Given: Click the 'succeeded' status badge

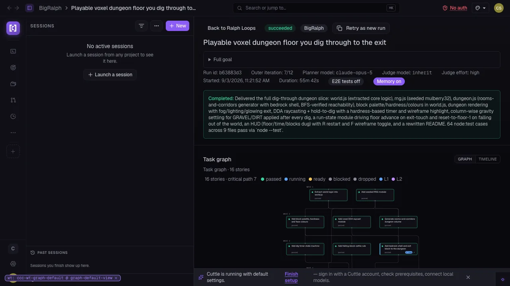Looking at the screenshot, I should point(280,28).
